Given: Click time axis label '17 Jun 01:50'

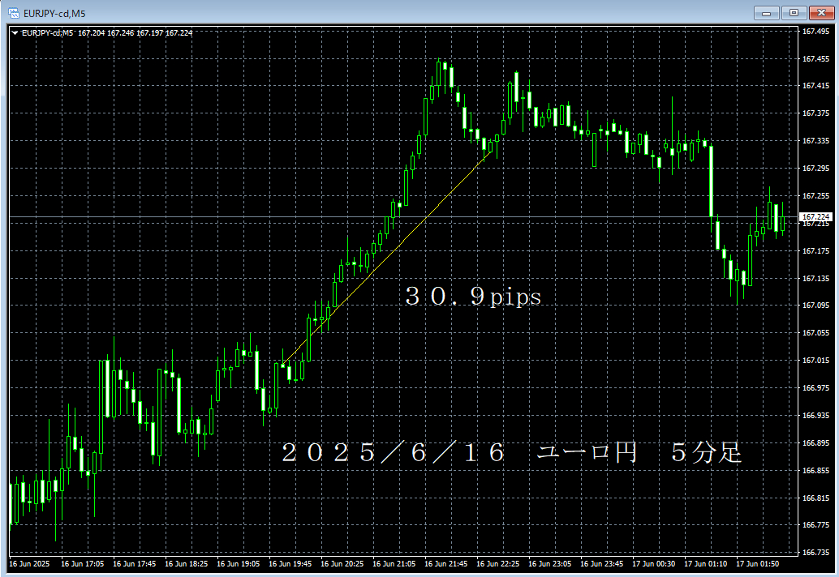Looking at the screenshot, I should 757,564.
